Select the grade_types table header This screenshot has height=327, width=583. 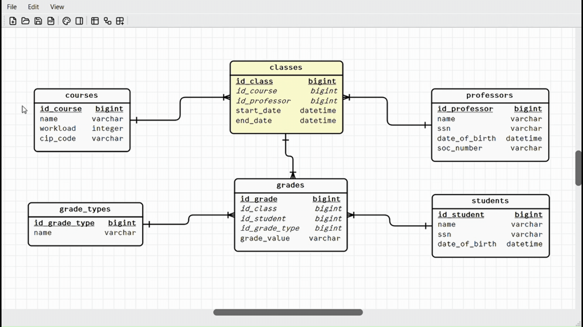(85, 209)
